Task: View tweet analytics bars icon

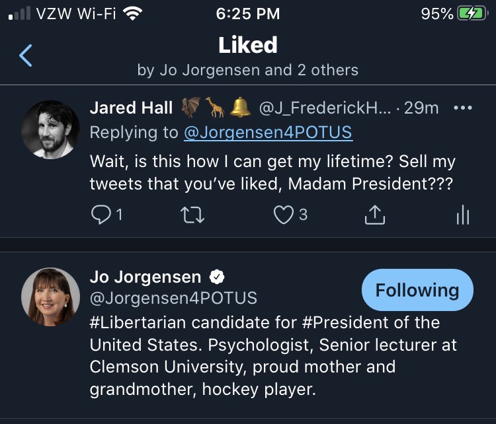Action: (x=463, y=215)
